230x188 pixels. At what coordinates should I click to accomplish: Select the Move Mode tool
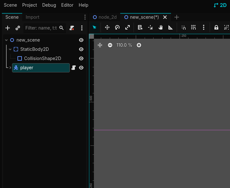coord(107,28)
